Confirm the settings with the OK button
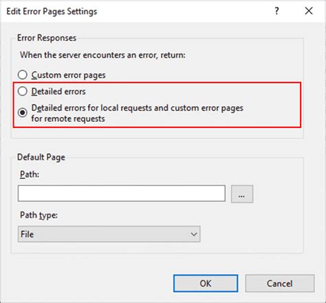 click(x=206, y=283)
